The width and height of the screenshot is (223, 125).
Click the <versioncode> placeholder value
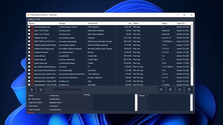[54, 95]
